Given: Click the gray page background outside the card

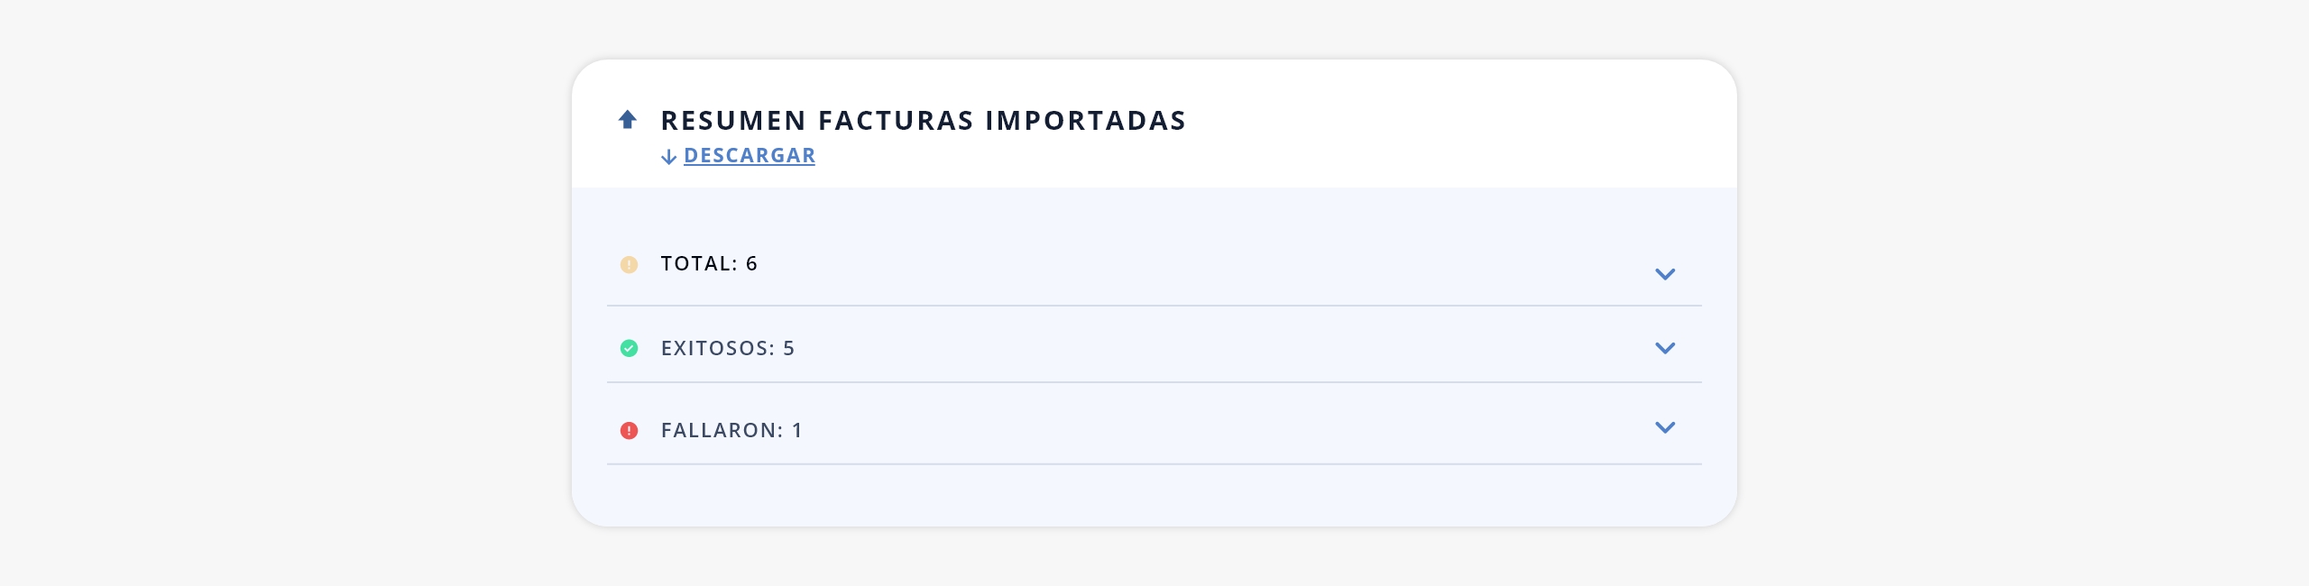Looking at the screenshot, I should click(x=271, y=293).
